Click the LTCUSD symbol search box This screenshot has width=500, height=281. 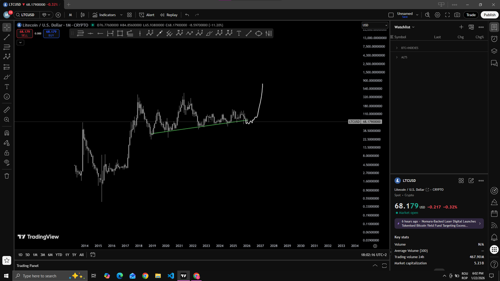(27, 15)
